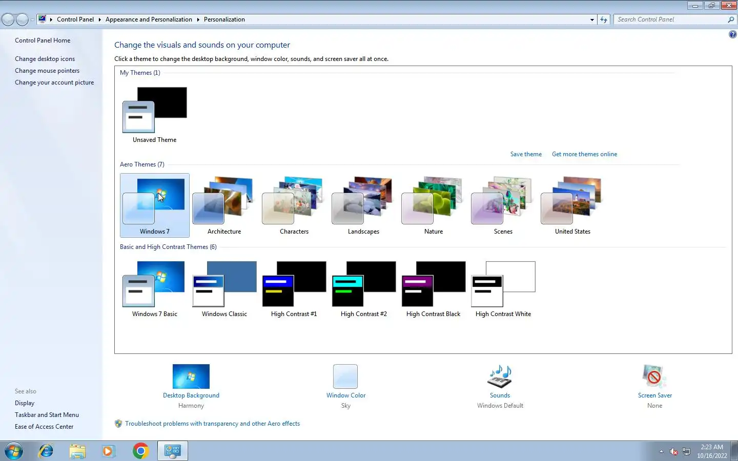This screenshot has height=461, width=738.
Task: Open the Screen Saver icon
Action: 654,376
